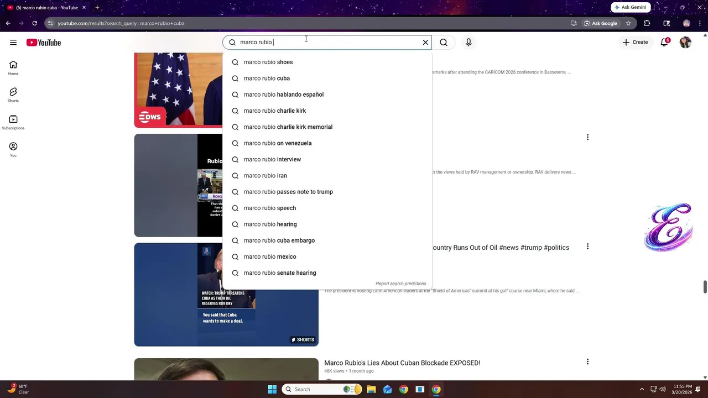Click the Ask Gemini button
708x398 pixels.
pos(631,7)
